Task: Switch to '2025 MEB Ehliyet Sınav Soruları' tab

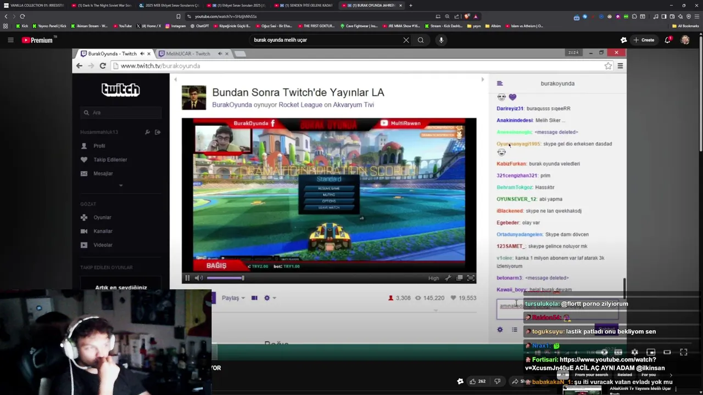Action: 169,5
